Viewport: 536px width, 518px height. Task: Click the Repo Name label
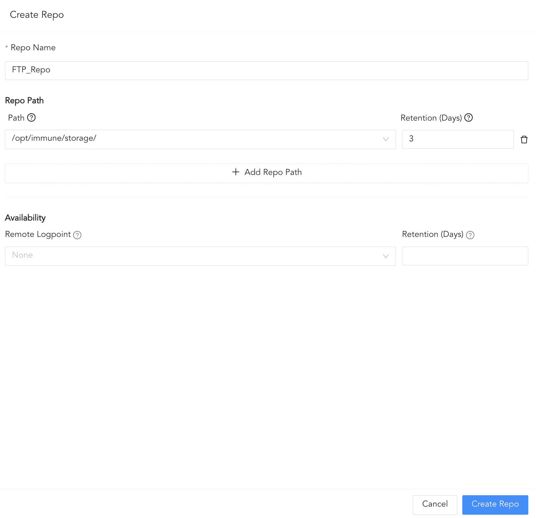(x=33, y=48)
